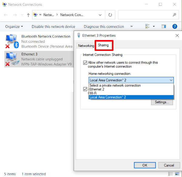Confirm with the OK button

[145, 165]
